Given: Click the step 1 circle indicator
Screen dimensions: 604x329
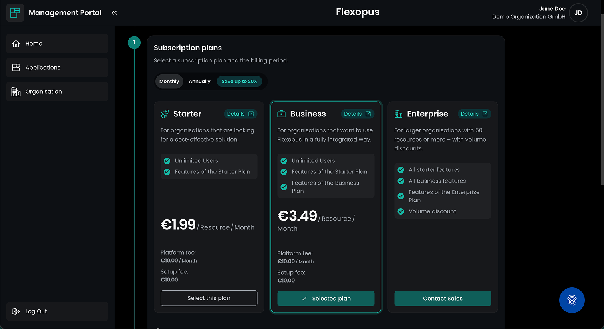Looking at the screenshot, I should pyautogui.click(x=134, y=42).
